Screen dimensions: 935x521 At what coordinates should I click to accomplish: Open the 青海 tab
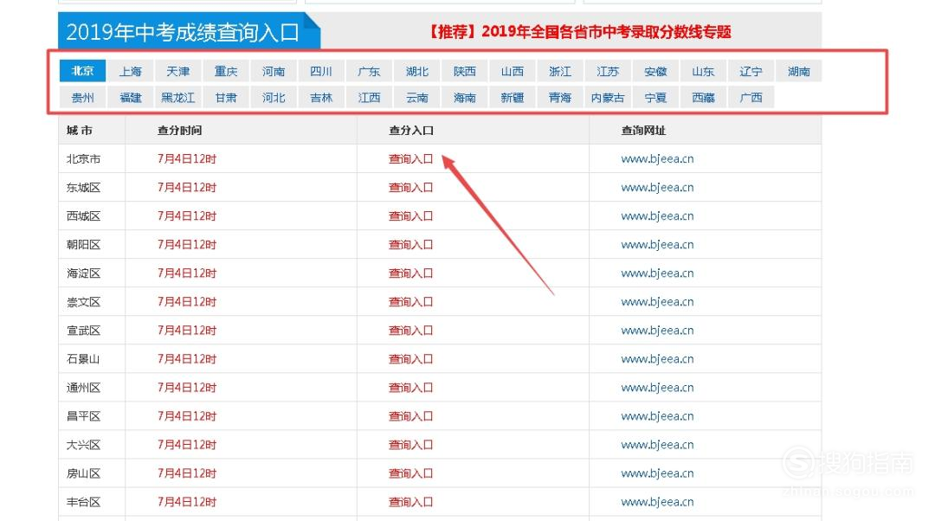tap(559, 97)
